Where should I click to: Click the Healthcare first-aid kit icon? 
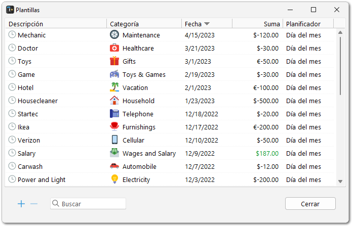pyautogui.click(x=114, y=48)
